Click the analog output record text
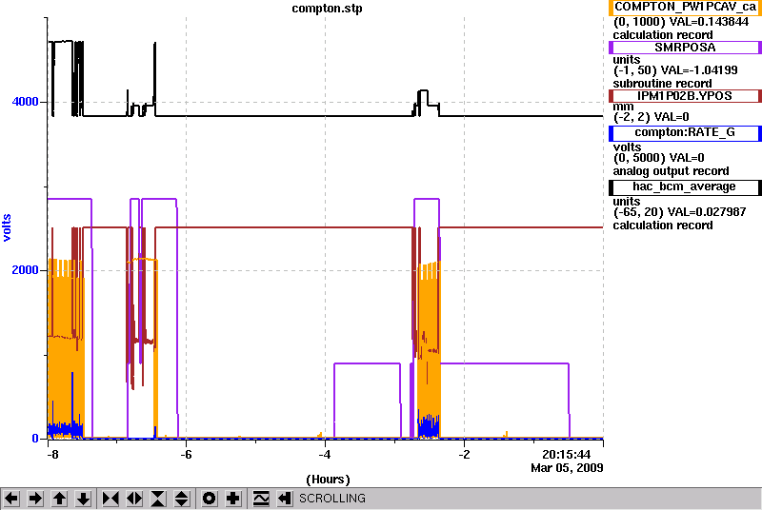762x510 pixels. coord(672,171)
